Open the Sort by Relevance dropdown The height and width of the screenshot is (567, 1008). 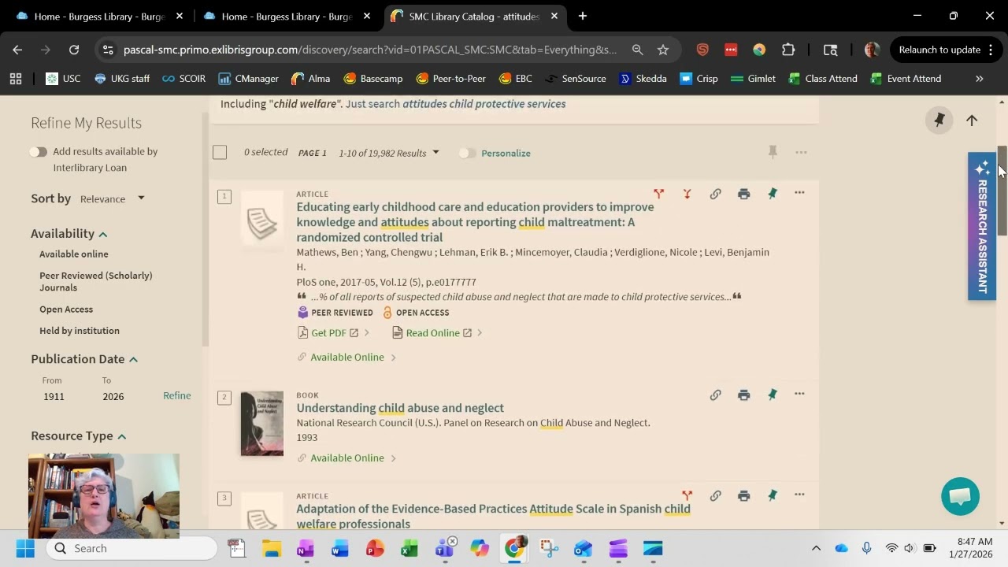point(113,198)
